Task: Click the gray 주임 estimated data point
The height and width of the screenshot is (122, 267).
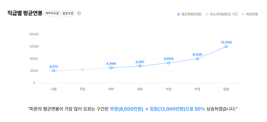Action: (82, 69)
